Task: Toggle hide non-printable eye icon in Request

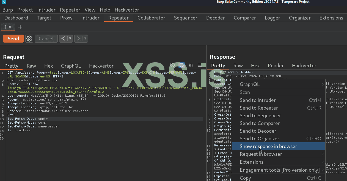Action: (x=172, y=65)
